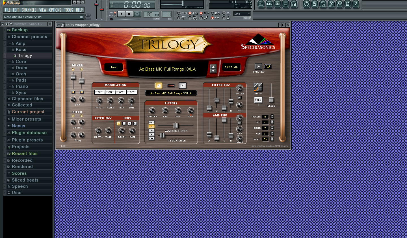Enable the HPF filter type
407x238 pixels.
coord(151,123)
